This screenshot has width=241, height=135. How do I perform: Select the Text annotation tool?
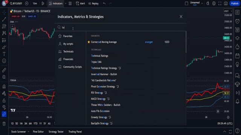coord(4,54)
